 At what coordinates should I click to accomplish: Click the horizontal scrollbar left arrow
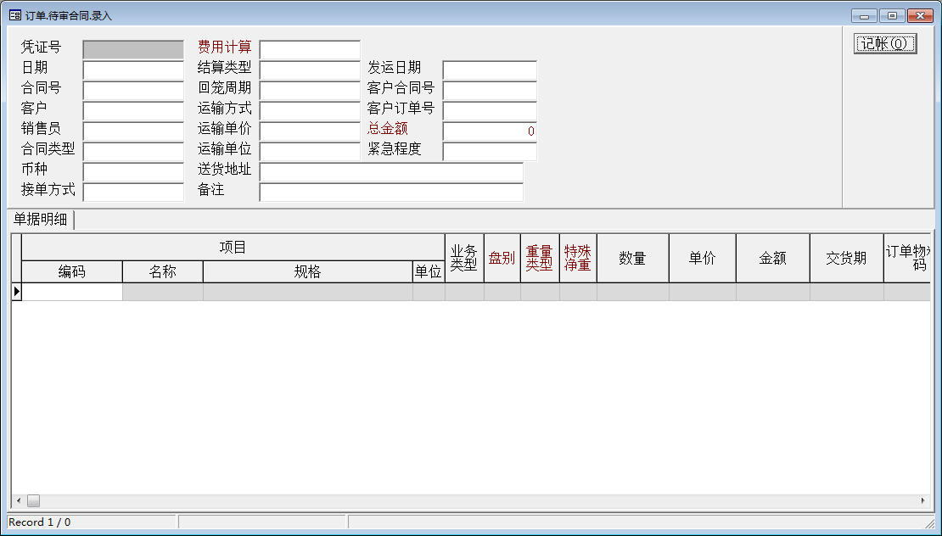tap(18, 501)
